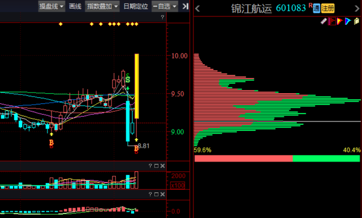This screenshot has height=218, width=362.
Task: Open the yellow book icon
Action: tap(356, 21)
